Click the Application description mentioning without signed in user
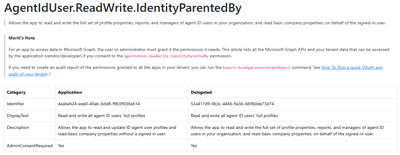This screenshot has width=400, height=155. [117, 131]
